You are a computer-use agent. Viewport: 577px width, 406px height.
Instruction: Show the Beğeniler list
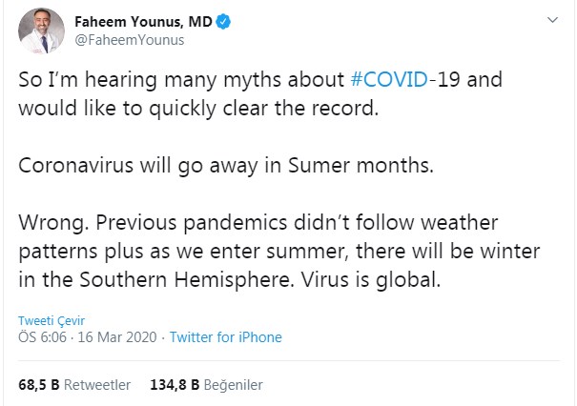(233, 386)
